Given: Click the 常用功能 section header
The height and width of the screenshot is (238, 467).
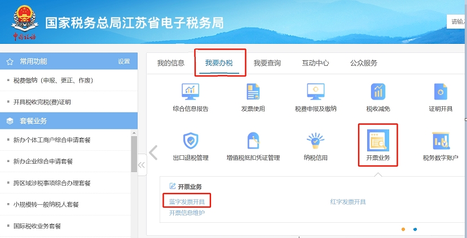Looking at the screenshot, I should coord(69,61).
